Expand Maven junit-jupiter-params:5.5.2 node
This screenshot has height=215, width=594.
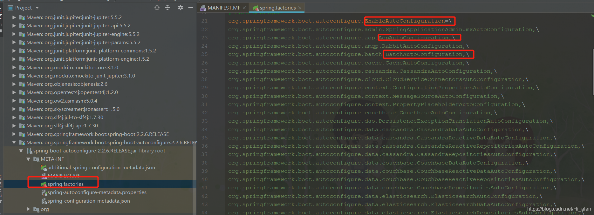14,42
